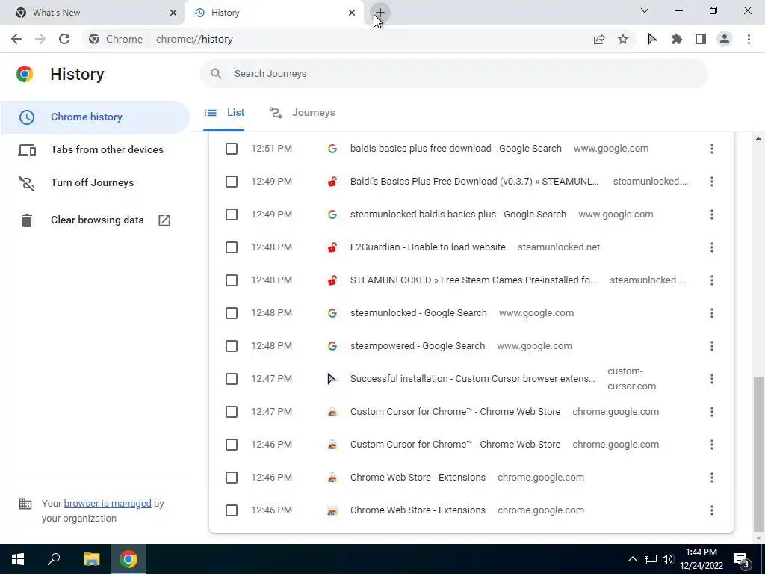Open a new tab with the plus button
765x574 pixels.
[380, 13]
